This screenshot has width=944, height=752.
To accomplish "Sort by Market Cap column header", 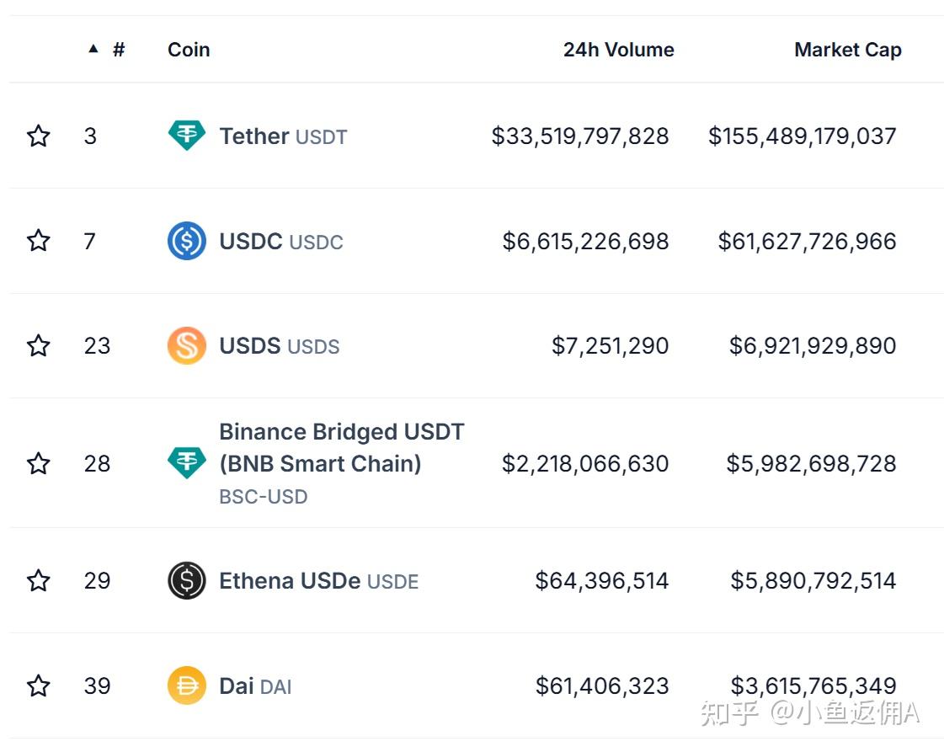I will [847, 50].
